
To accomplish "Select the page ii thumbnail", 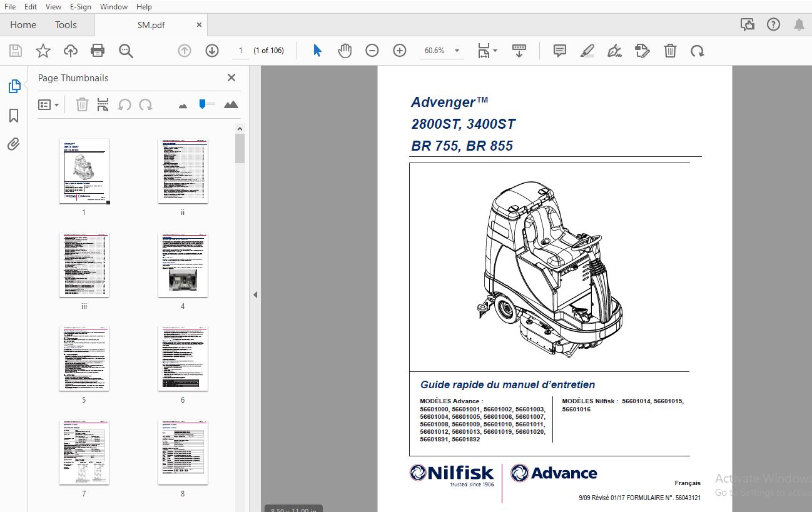I will [183, 171].
